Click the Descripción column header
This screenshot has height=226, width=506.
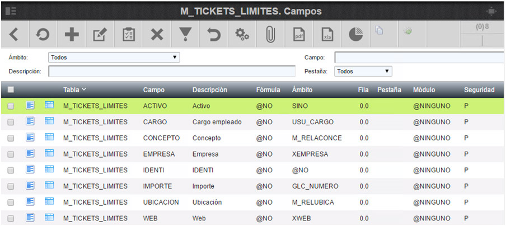click(210, 90)
